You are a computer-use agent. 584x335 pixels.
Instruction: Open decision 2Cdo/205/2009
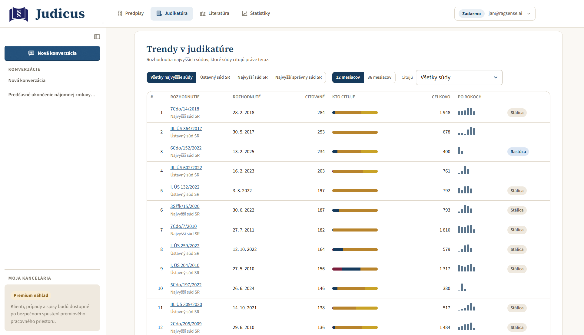186,324
